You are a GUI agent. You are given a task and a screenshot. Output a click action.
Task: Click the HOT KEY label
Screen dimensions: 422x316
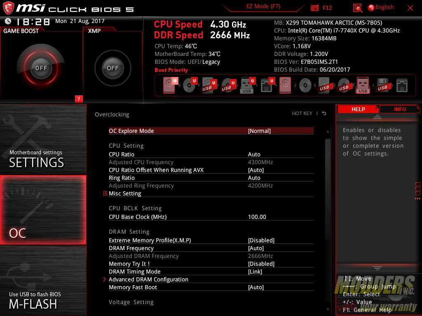pyautogui.click(x=302, y=114)
